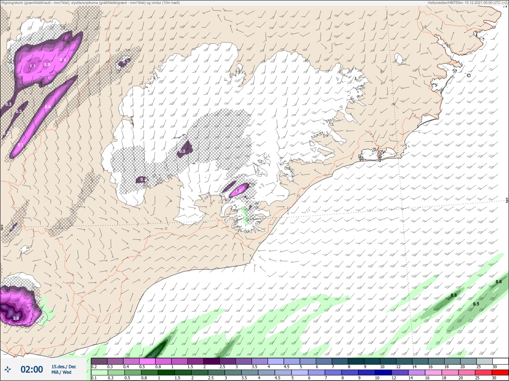Select the weekday label Mið./ Wed
The width and height of the screenshot is (509, 381).
point(62,372)
